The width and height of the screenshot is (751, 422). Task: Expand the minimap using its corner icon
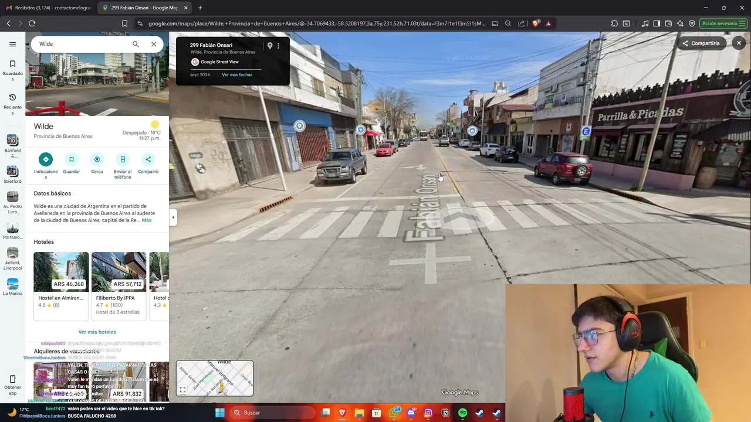pyautogui.click(x=182, y=390)
